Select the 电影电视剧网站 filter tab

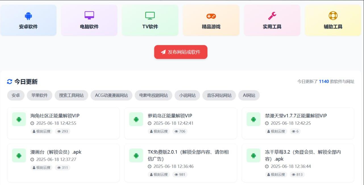pyautogui.click(x=153, y=95)
